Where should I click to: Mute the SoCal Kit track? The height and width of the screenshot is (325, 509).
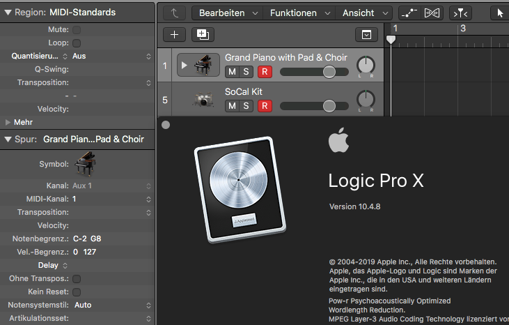[x=232, y=106]
